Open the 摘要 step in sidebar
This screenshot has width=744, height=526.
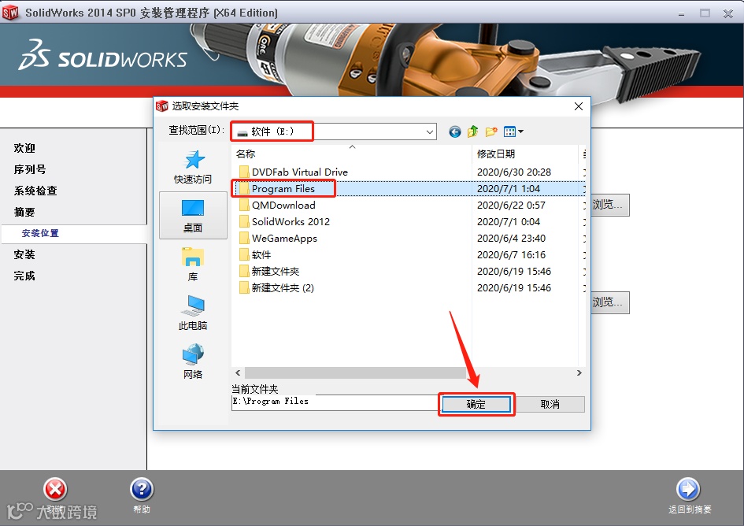(x=24, y=212)
